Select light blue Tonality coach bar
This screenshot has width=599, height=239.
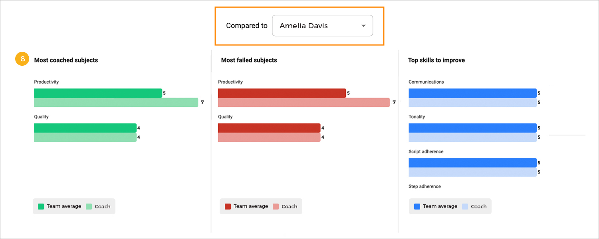(472, 137)
